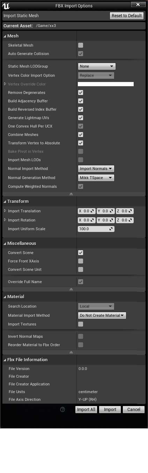148x473 pixels.
Task: Uncheck Build Adjacency Buffer
Action: [81, 101]
